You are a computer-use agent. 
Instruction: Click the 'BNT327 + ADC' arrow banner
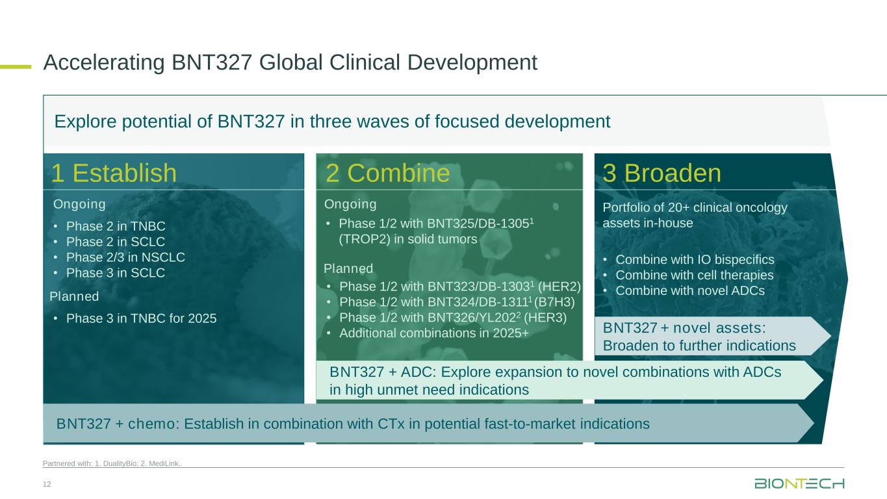[555, 381]
